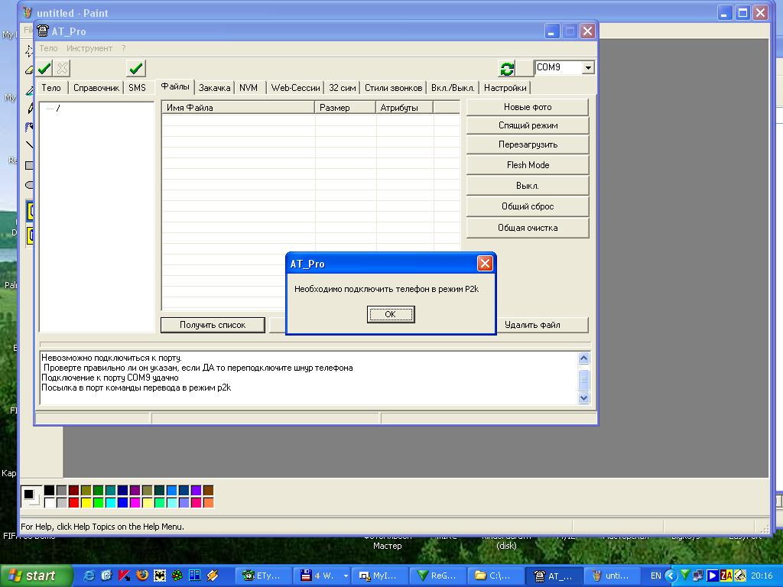The width and height of the screenshot is (783, 587).
Task: Switch to the C:\... folder taskbar button
Action: (495, 576)
